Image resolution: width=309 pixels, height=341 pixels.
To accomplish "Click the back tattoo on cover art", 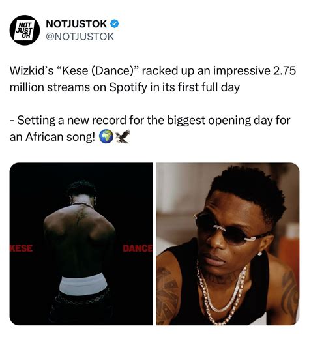I will (81, 215).
